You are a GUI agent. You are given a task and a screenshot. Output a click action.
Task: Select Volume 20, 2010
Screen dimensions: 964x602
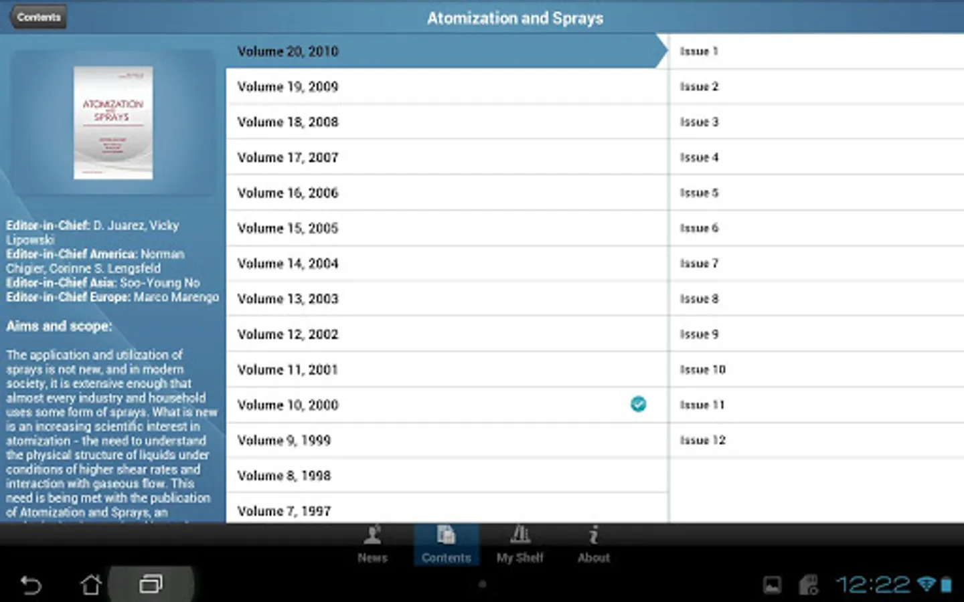pyautogui.click(x=447, y=52)
